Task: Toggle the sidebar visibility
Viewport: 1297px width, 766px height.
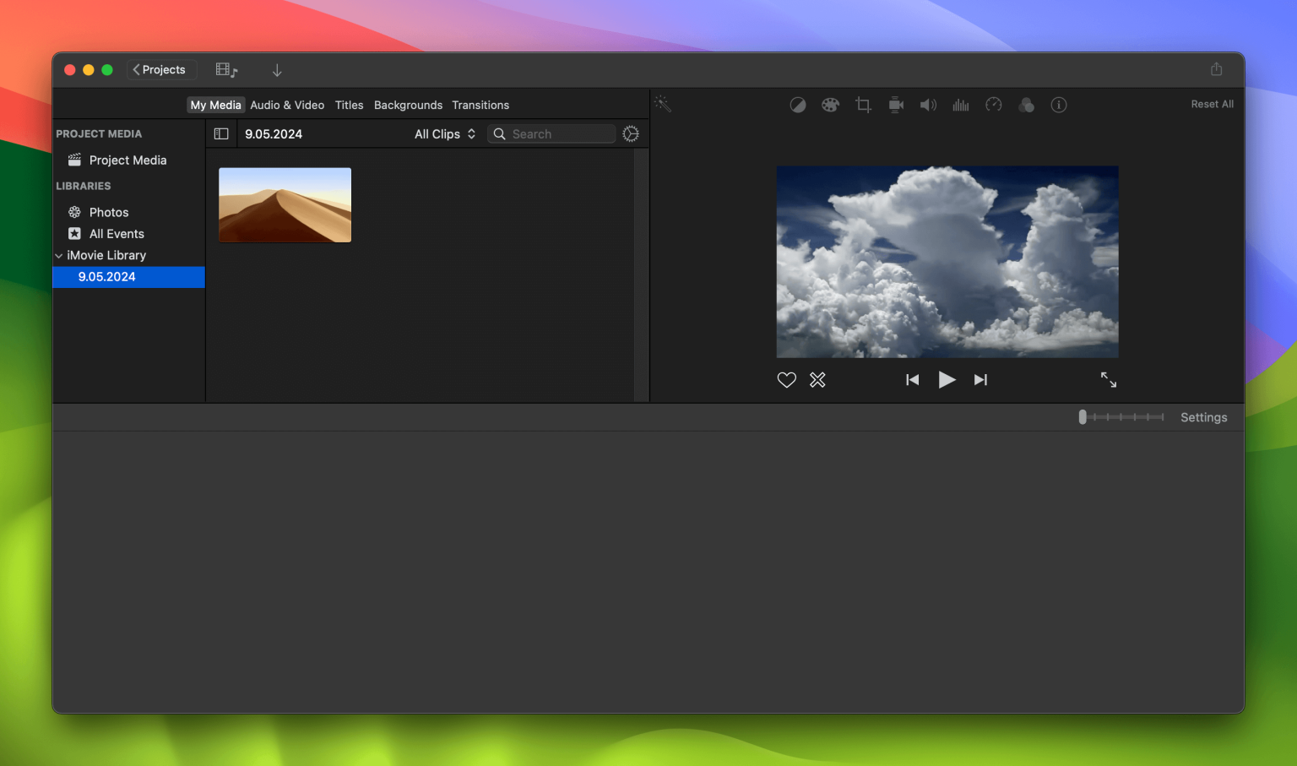Action: pyautogui.click(x=221, y=133)
